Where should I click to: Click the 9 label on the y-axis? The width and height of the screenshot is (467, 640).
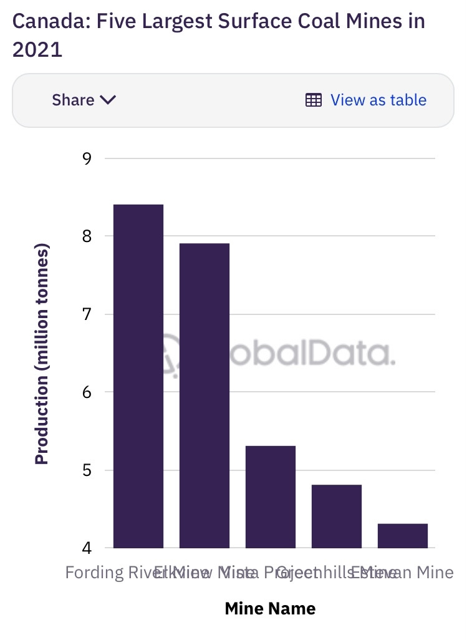pos(87,158)
